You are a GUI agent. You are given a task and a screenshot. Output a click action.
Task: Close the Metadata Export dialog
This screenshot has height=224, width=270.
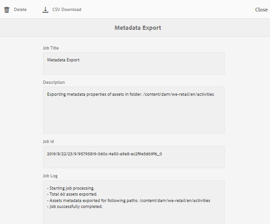[x=261, y=10]
